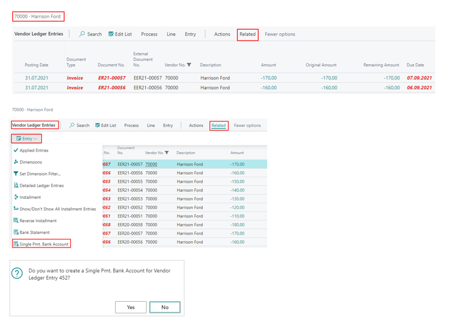Collapse the Entry dropdown under Vendor Ledger Entries
Screen dimensions: 450x322
pyautogui.click(x=27, y=139)
